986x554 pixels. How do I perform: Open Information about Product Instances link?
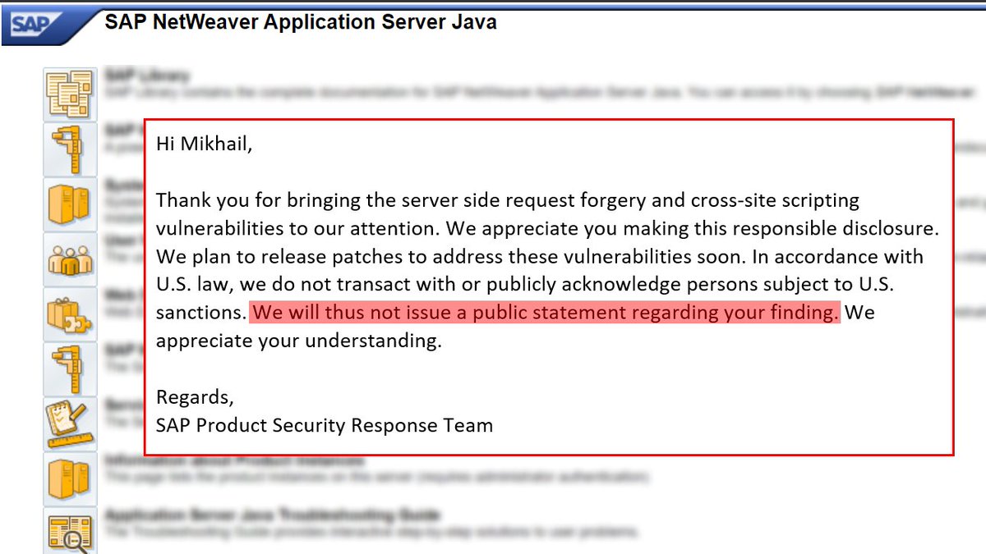point(234,460)
